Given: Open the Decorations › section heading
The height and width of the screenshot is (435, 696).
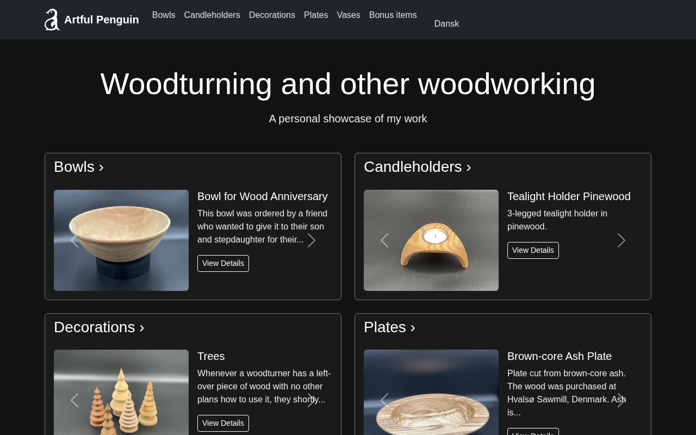Looking at the screenshot, I should point(99,327).
